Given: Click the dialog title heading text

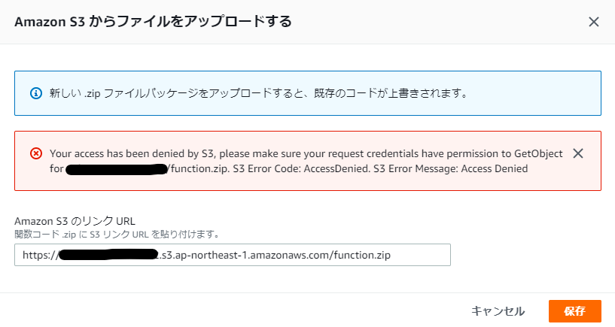Looking at the screenshot, I should click(153, 22).
